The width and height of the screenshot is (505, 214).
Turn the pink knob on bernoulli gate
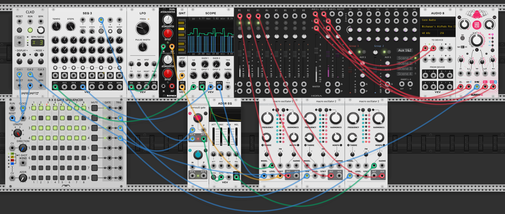(x=198, y=118)
